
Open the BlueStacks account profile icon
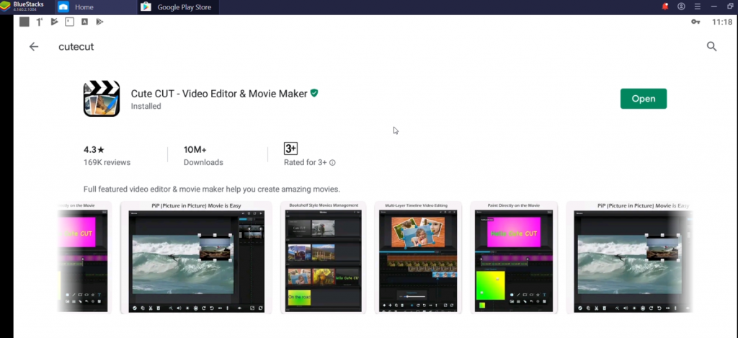pyautogui.click(x=681, y=6)
